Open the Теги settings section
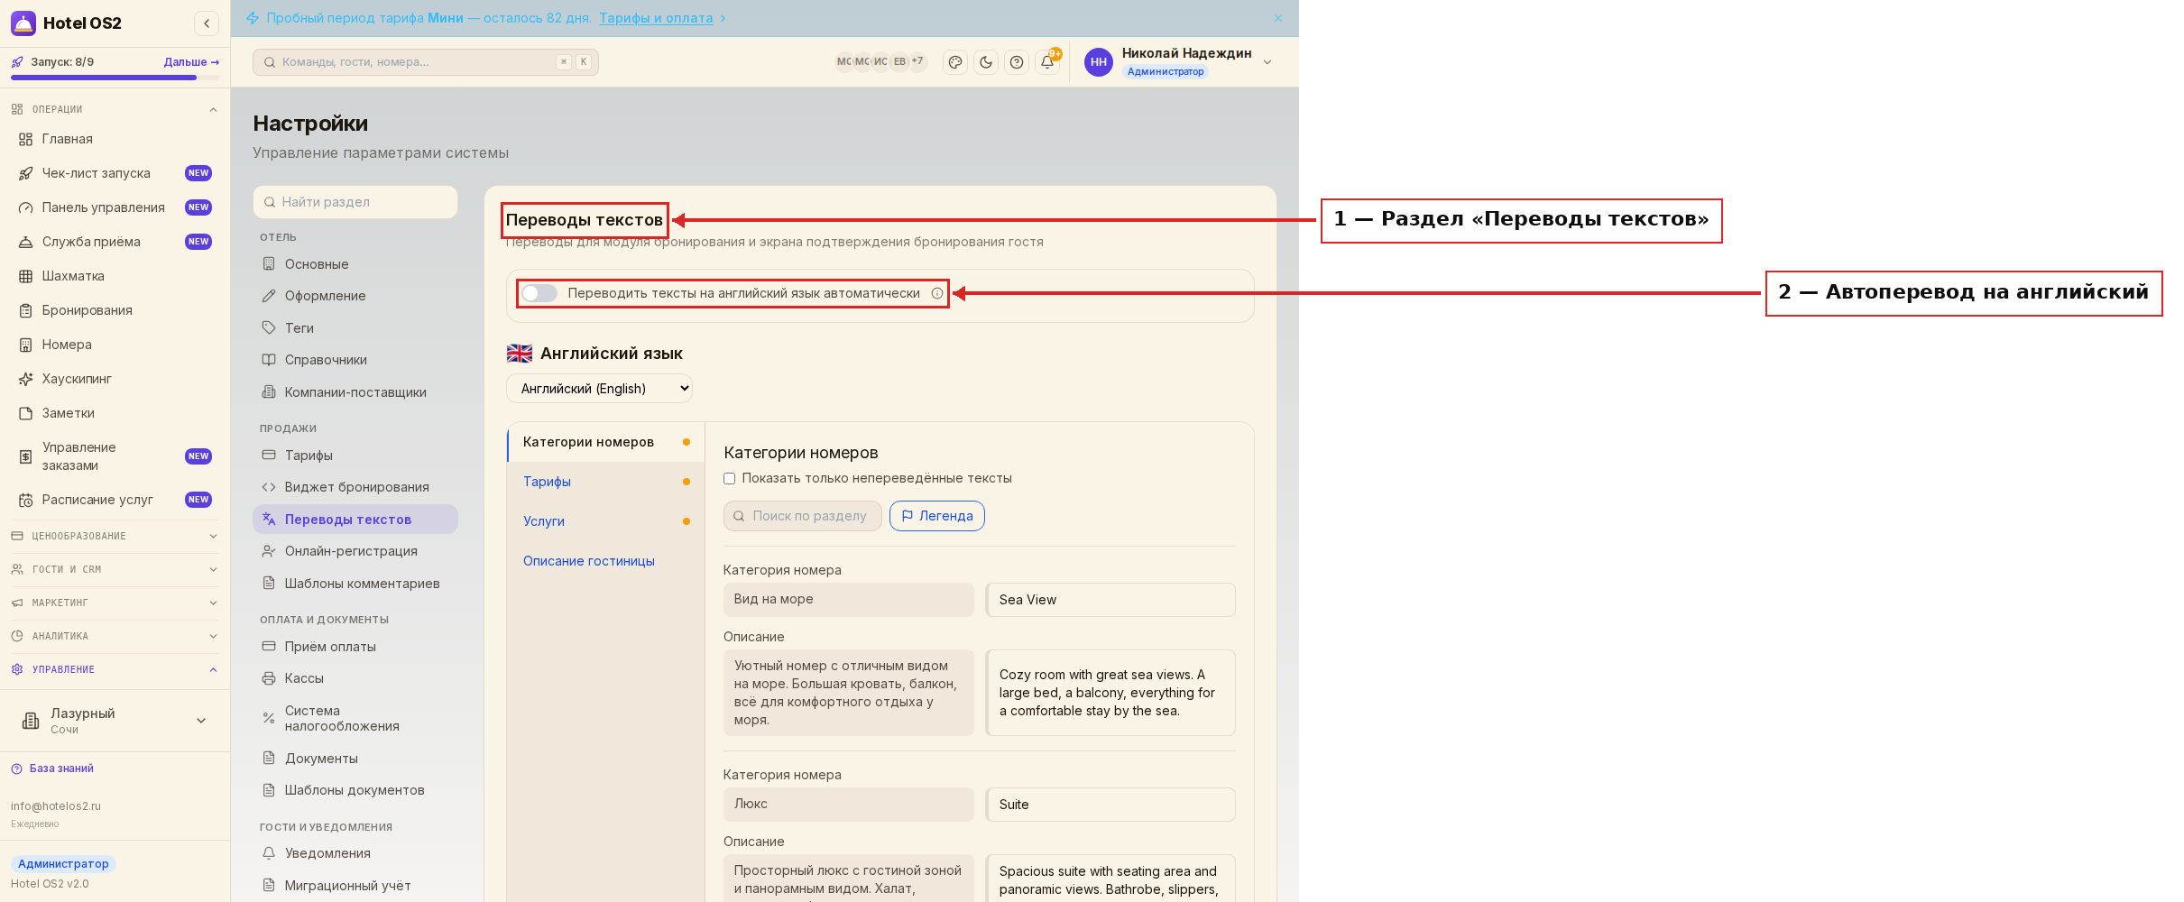2184x902 pixels. [x=355, y=328]
